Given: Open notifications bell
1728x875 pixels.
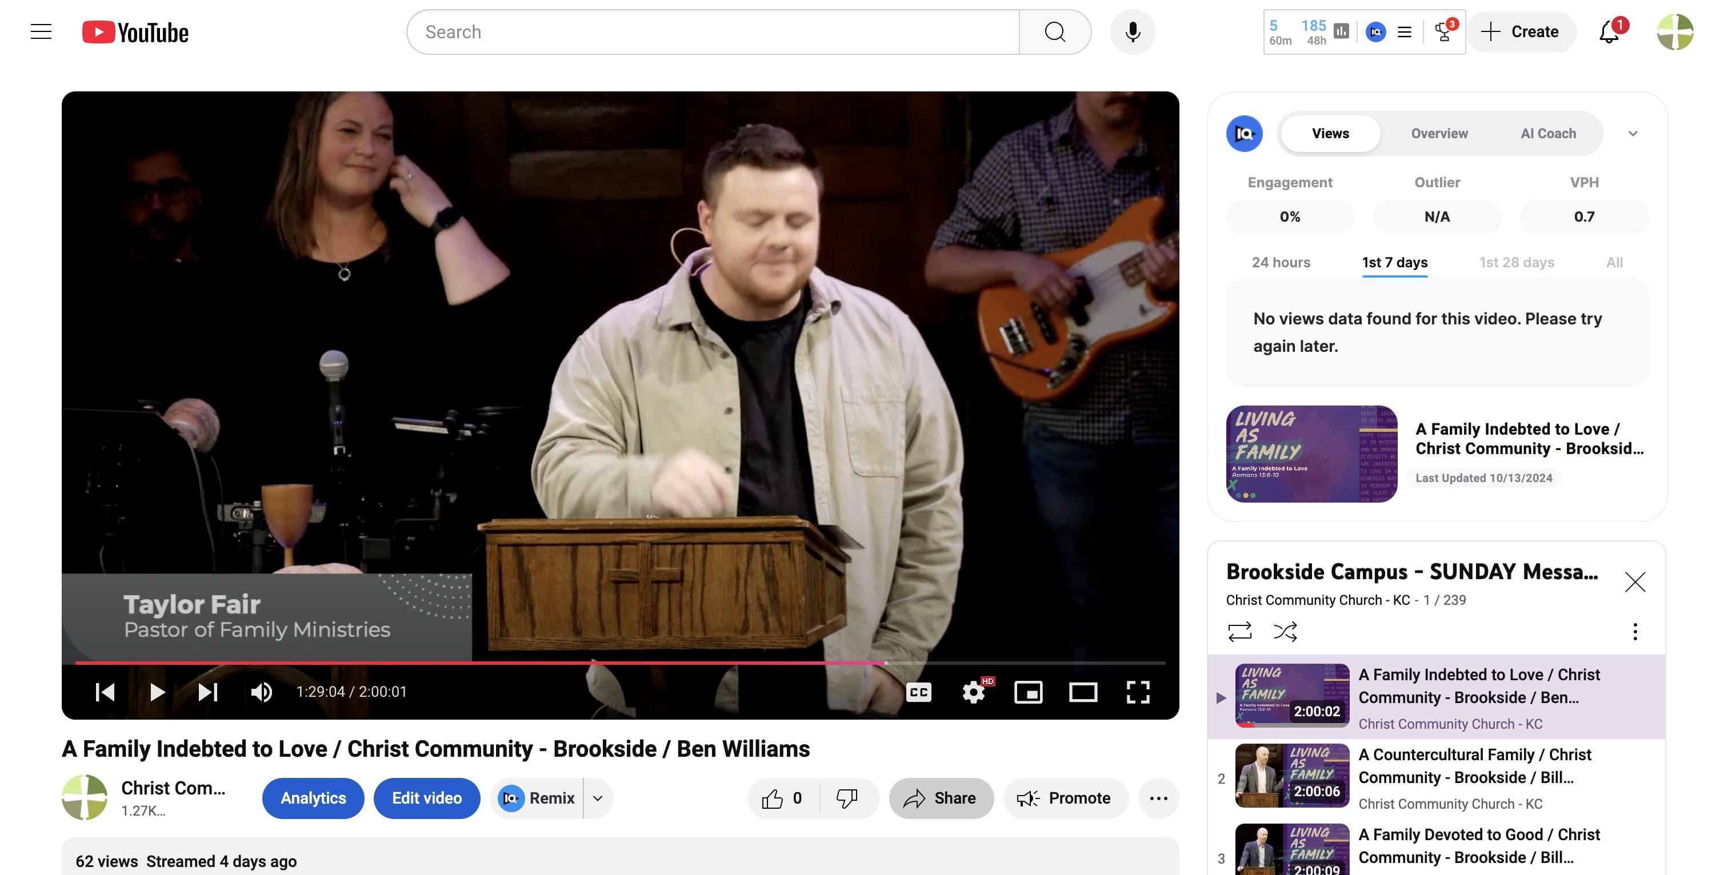Looking at the screenshot, I should click(x=1609, y=31).
